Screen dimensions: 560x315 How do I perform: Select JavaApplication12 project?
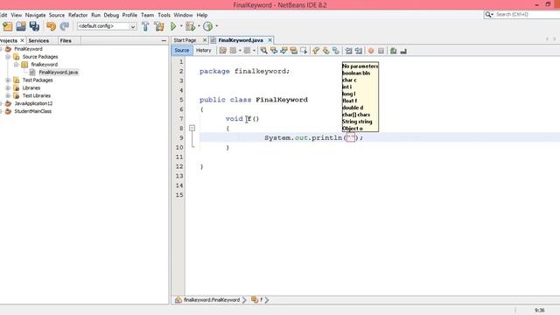(33, 103)
